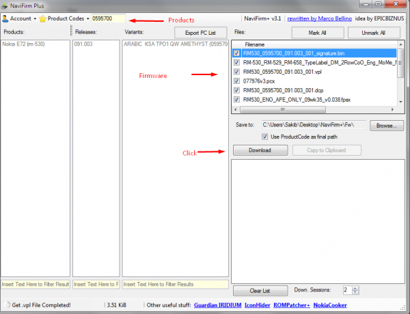This screenshot has width=410, height=314.
Task: Click the 'Get .vpl File Completed!' status text
Action: tap(41, 305)
